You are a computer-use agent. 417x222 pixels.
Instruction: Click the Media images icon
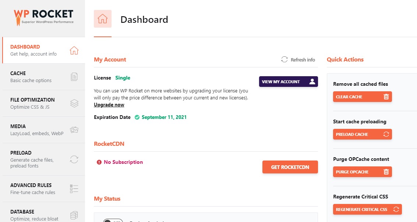click(x=74, y=130)
